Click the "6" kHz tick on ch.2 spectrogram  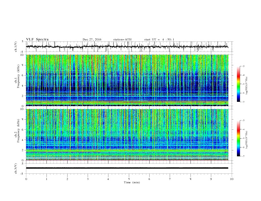click(x=23, y=130)
